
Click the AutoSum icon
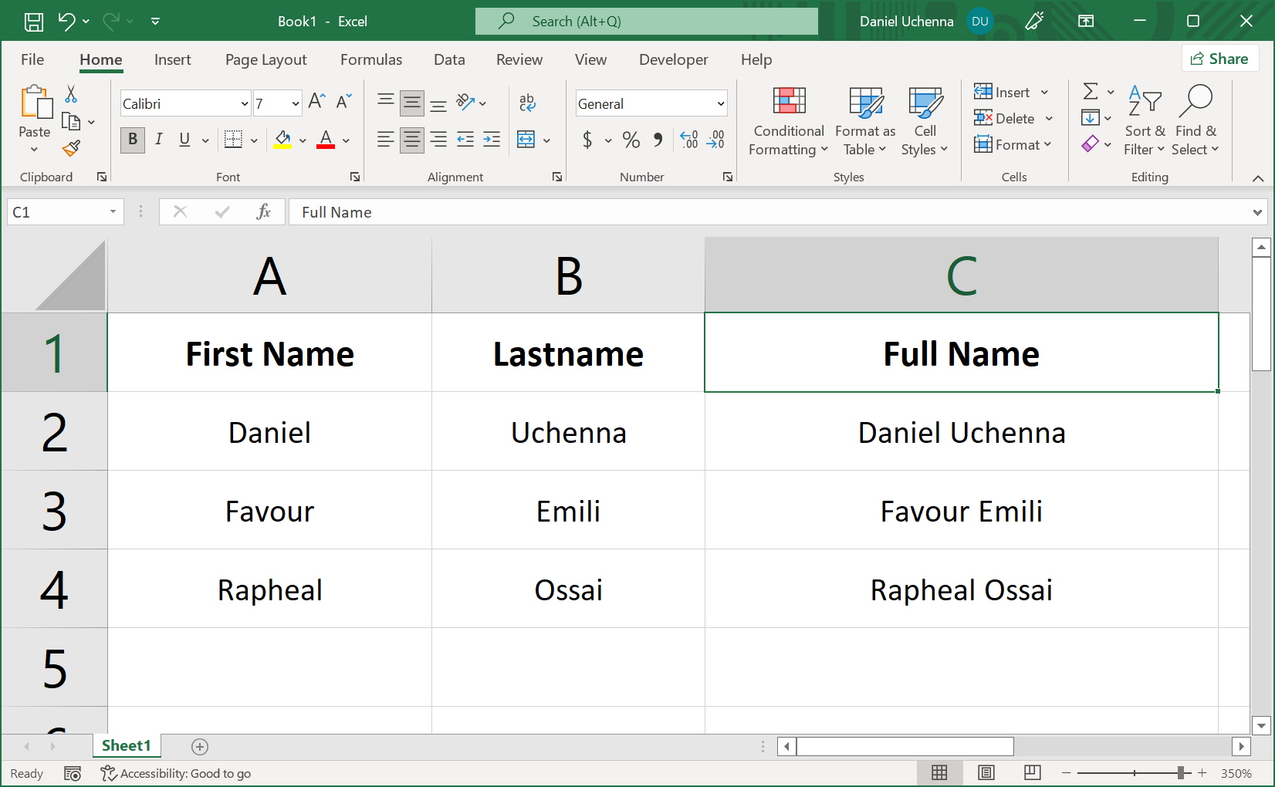coord(1091,91)
